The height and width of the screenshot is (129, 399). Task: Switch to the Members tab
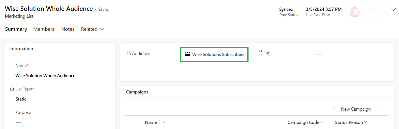coord(44,29)
